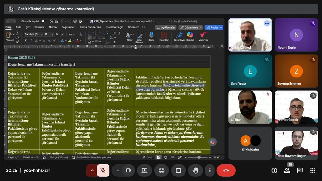Switch to the Ekle ribbon tab

[19, 27]
